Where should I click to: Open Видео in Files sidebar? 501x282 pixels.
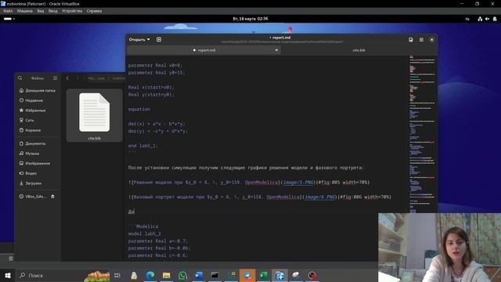(x=28, y=173)
